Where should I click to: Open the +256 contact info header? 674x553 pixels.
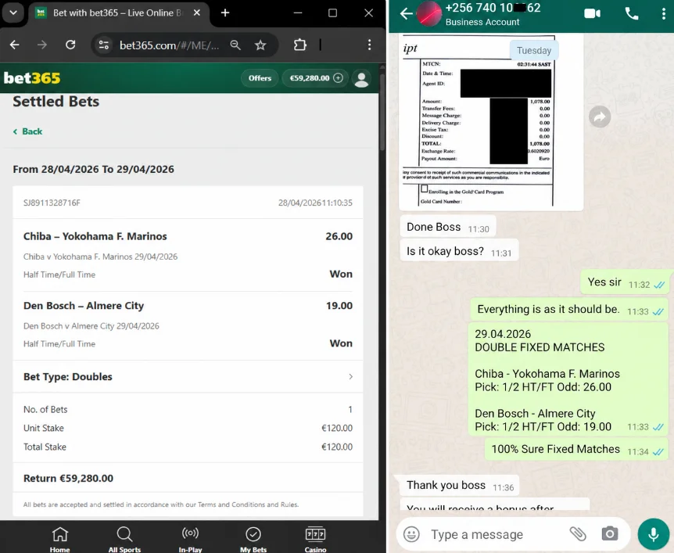click(493, 14)
